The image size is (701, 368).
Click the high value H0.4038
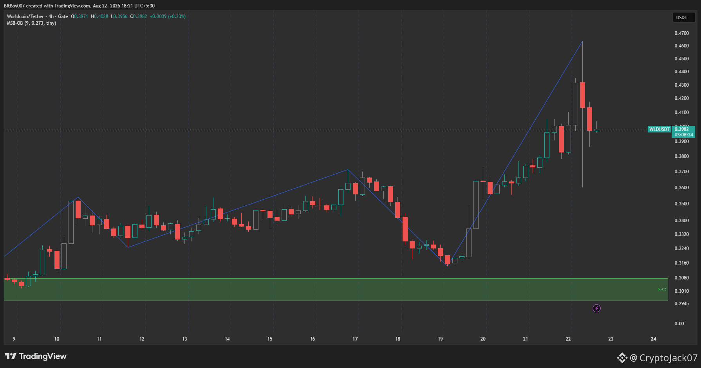click(x=99, y=16)
